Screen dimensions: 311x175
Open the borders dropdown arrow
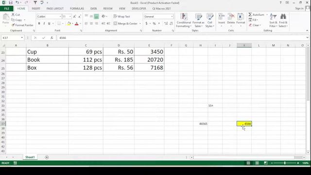coord(63,24)
